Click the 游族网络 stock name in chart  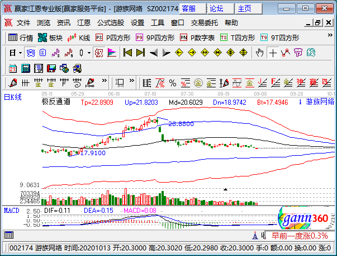pos(320,102)
